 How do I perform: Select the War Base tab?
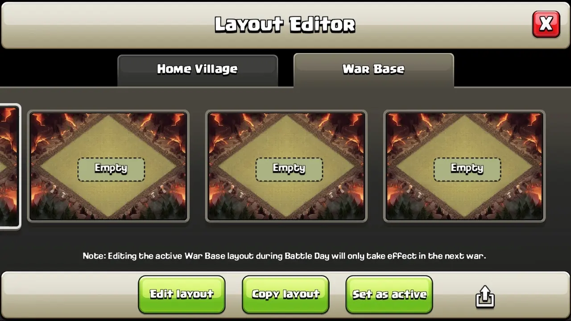point(373,70)
